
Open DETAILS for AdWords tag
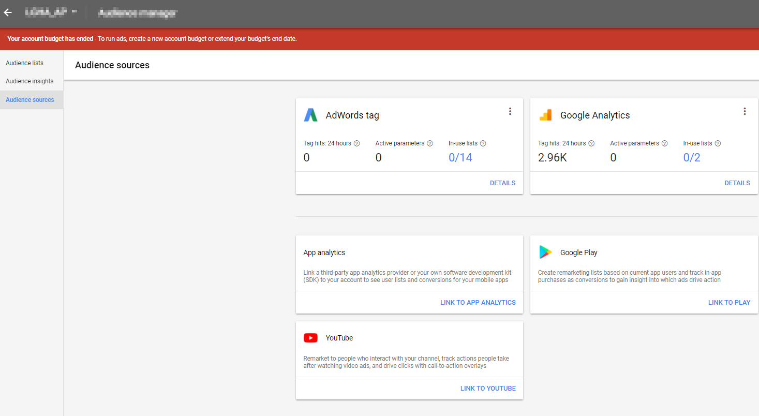pyautogui.click(x=502, y=183)
